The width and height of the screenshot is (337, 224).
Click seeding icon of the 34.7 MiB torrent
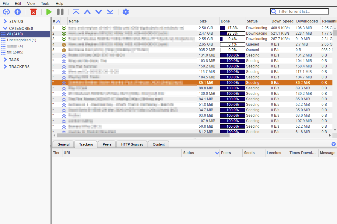64,110
